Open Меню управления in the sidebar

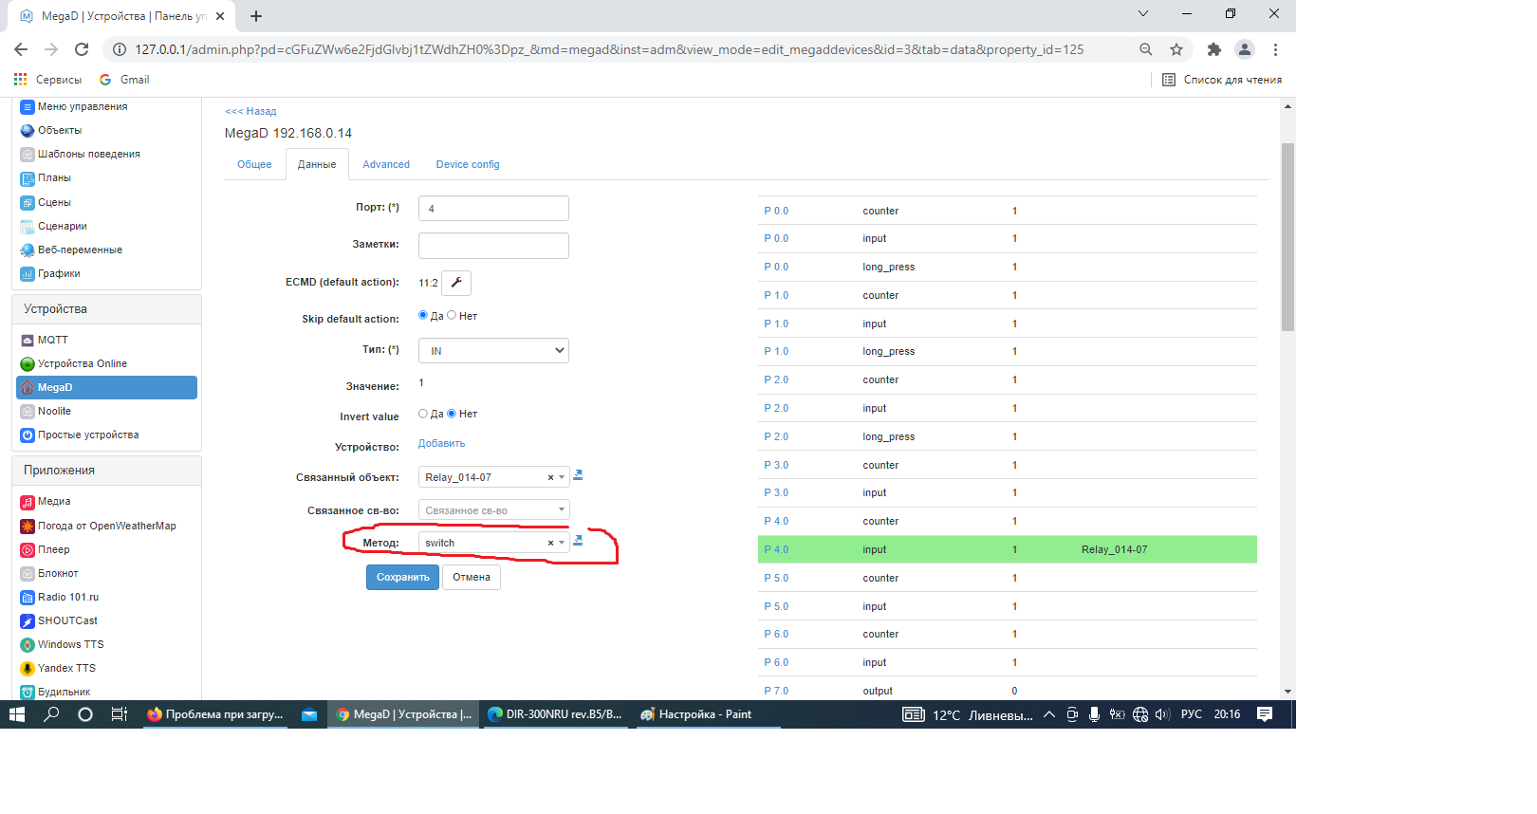(82, 106)
